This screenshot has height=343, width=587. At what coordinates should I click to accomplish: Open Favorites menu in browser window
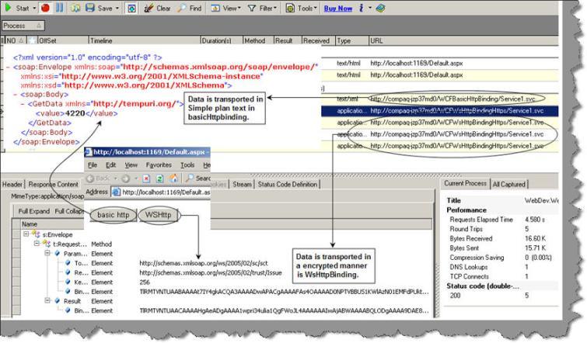(x=159, y=165)
